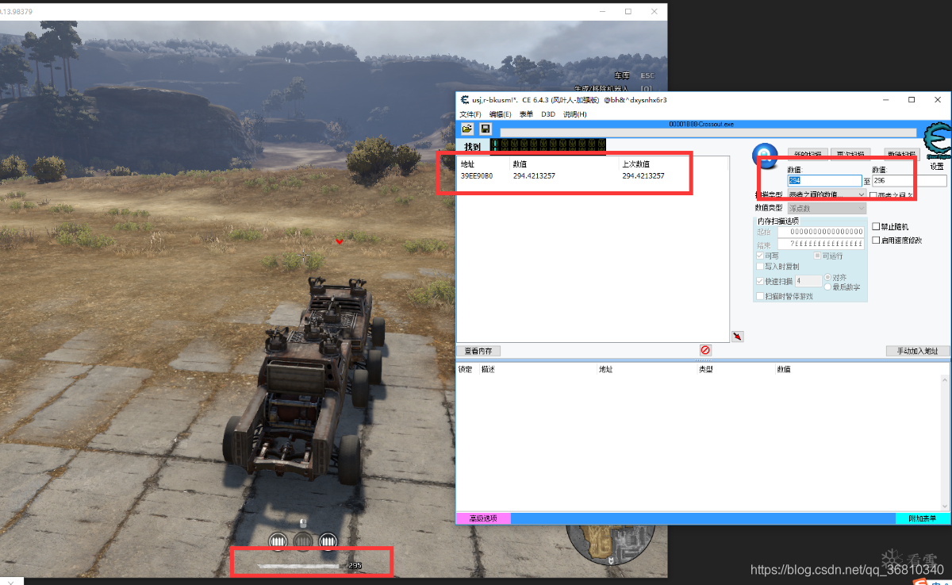Open the 扫描类型 scan type dropdown

coord(827,194)
